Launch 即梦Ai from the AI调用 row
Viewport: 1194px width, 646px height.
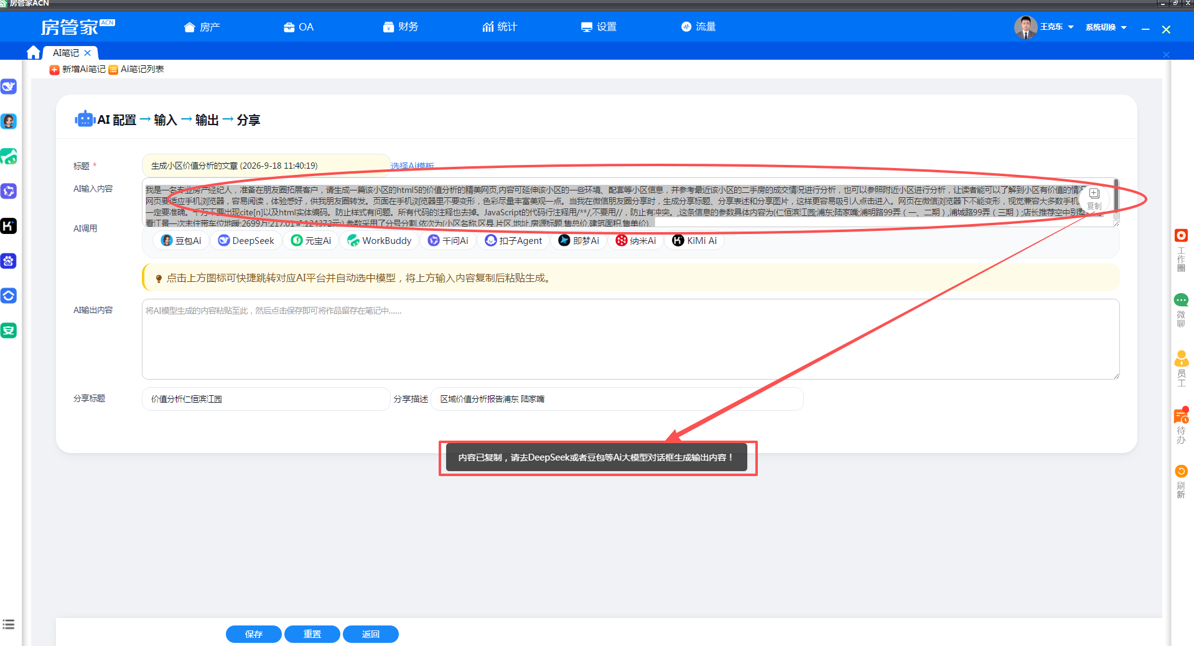tap(579, 241)
